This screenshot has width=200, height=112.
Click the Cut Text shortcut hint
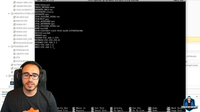click(x=98, y=108)
